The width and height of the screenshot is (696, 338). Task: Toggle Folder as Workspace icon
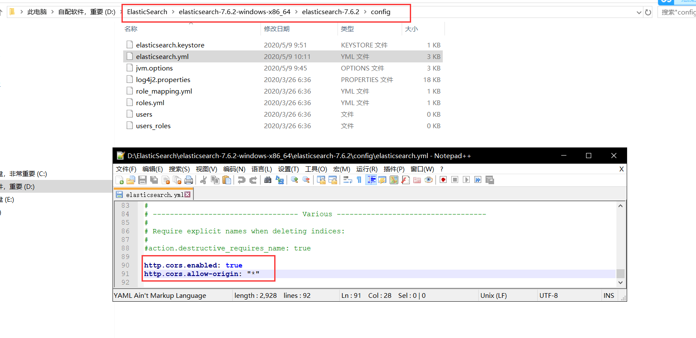[x=417, y=180]
